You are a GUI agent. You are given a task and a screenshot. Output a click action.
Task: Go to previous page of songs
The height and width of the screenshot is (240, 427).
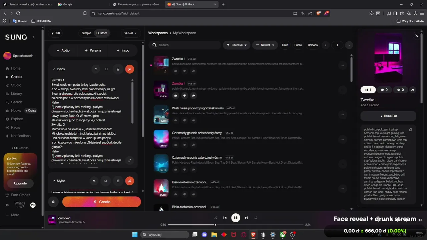point(326,45)
